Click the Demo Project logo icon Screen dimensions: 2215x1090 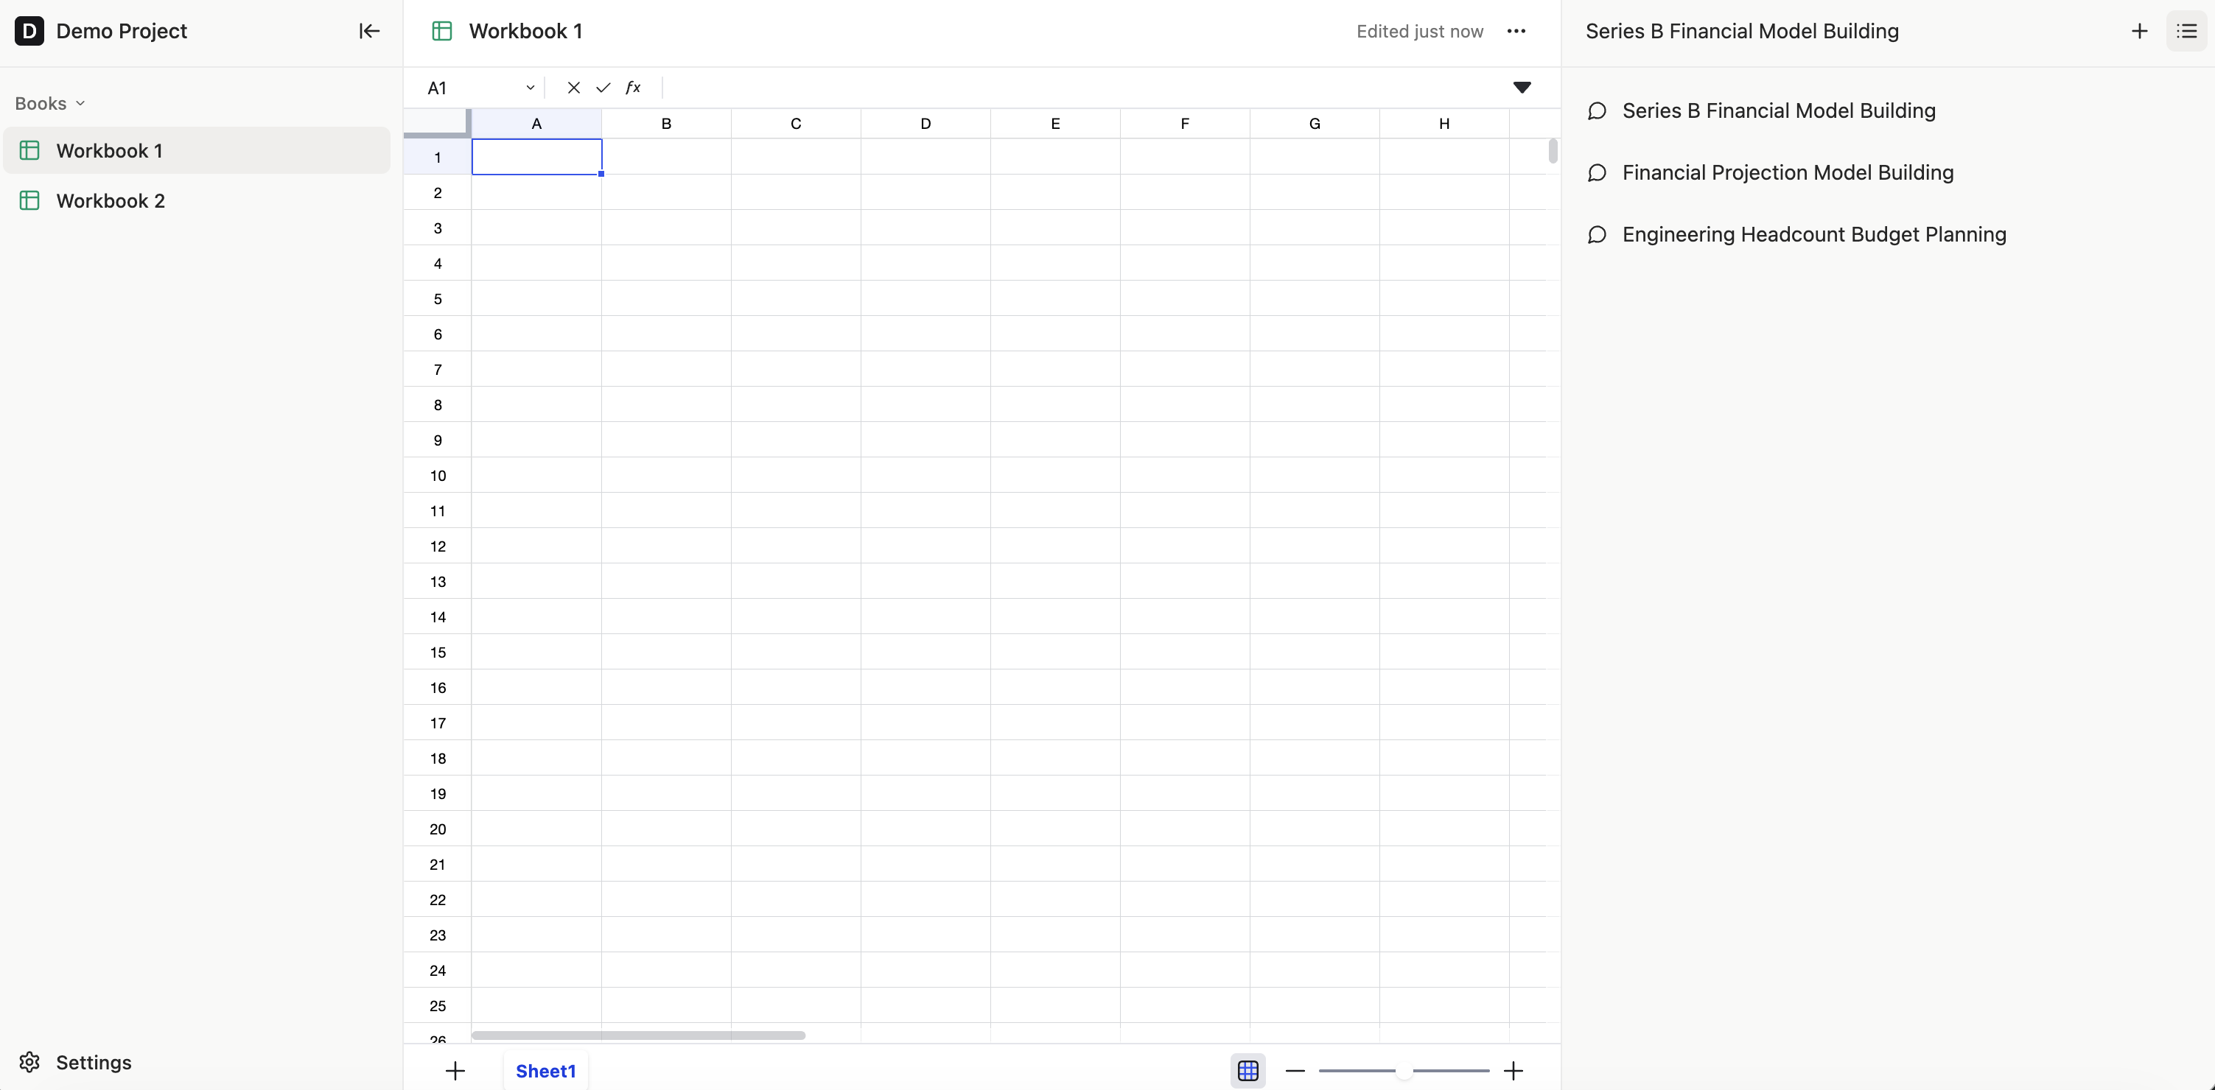click(x=29, y=31)
